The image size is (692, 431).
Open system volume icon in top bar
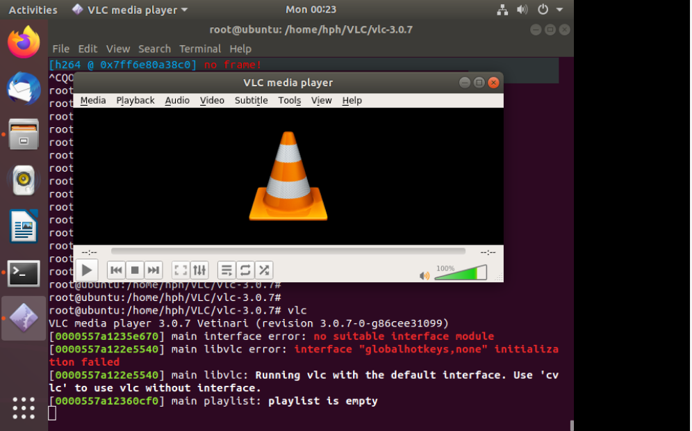[522, 10]
